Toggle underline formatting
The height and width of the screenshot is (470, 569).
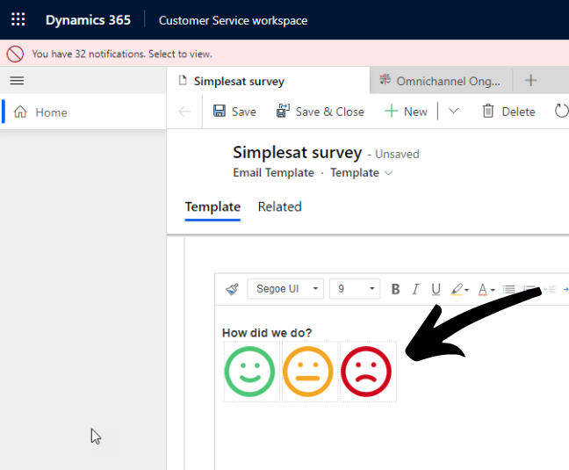coord(436,289)
